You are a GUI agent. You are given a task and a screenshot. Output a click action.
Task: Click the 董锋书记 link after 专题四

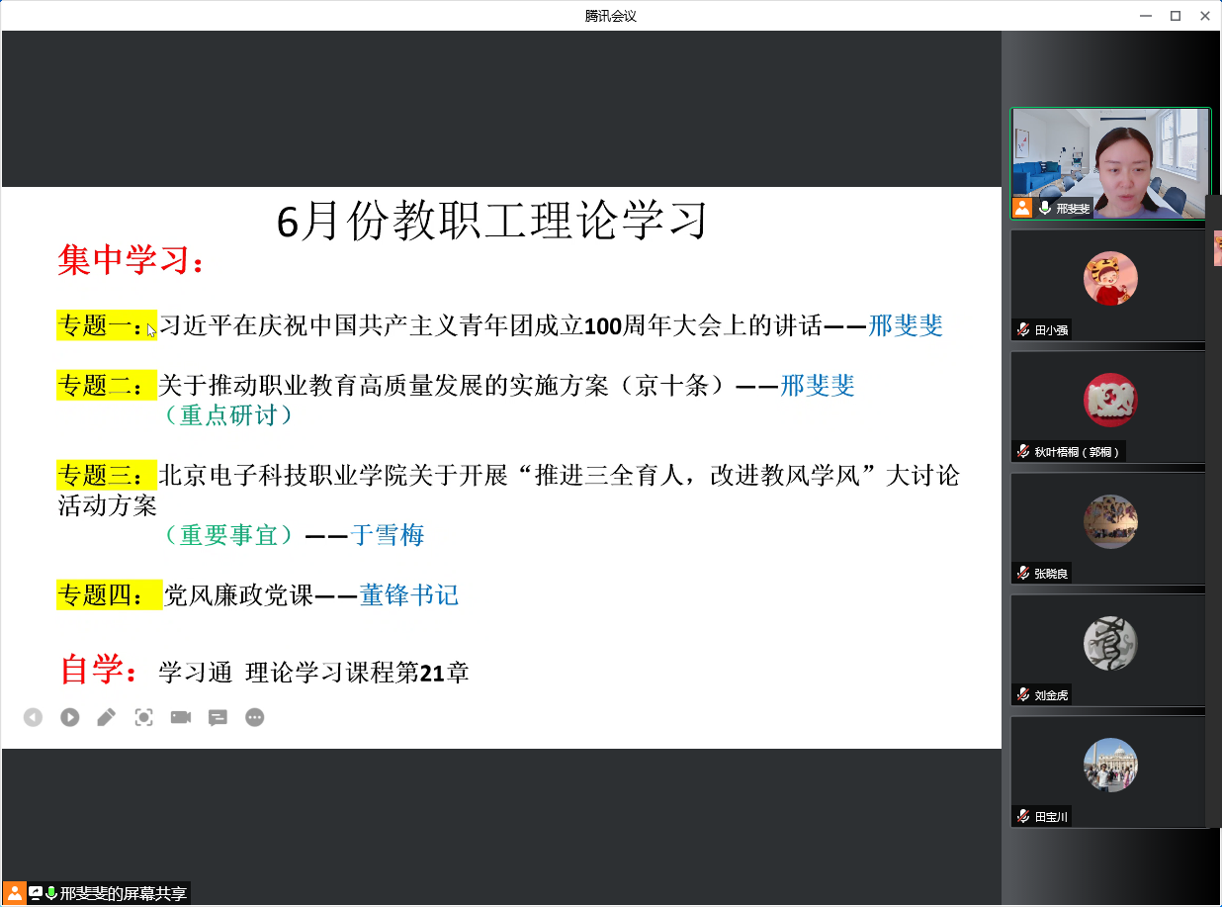pyautogui.click(x=408, y=595)
